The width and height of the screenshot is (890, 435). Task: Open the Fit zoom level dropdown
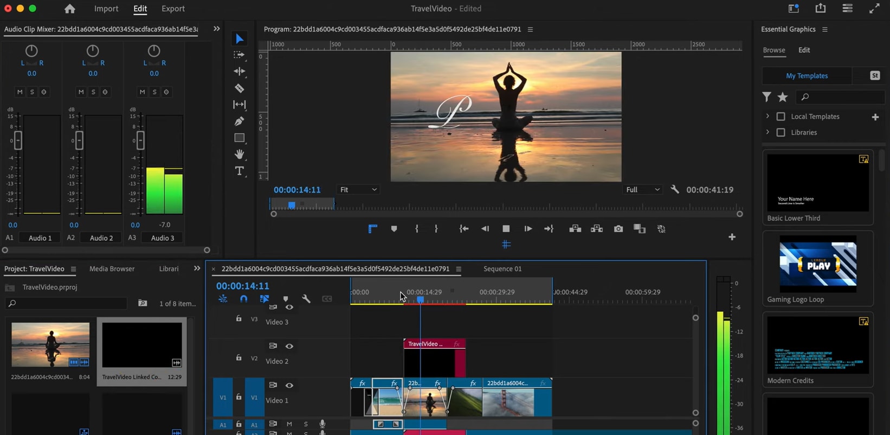pyautogui.click(x=358, y=190)
